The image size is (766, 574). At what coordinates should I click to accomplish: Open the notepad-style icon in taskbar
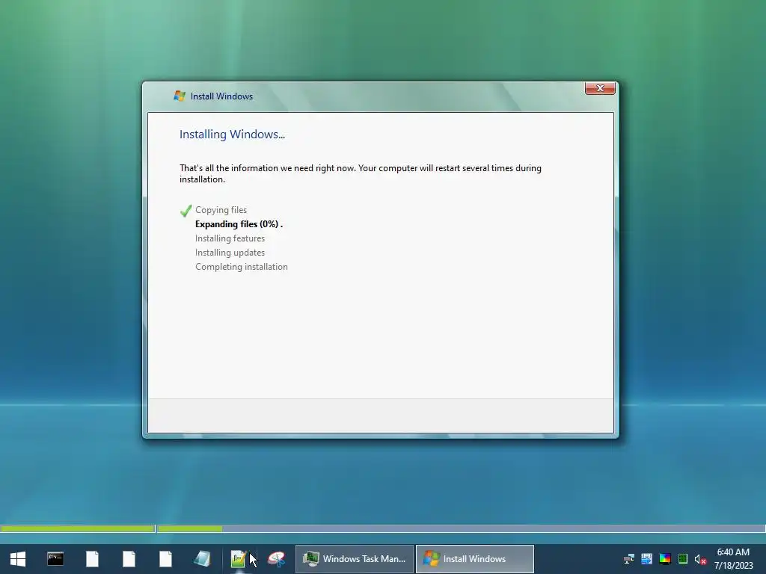202,559
